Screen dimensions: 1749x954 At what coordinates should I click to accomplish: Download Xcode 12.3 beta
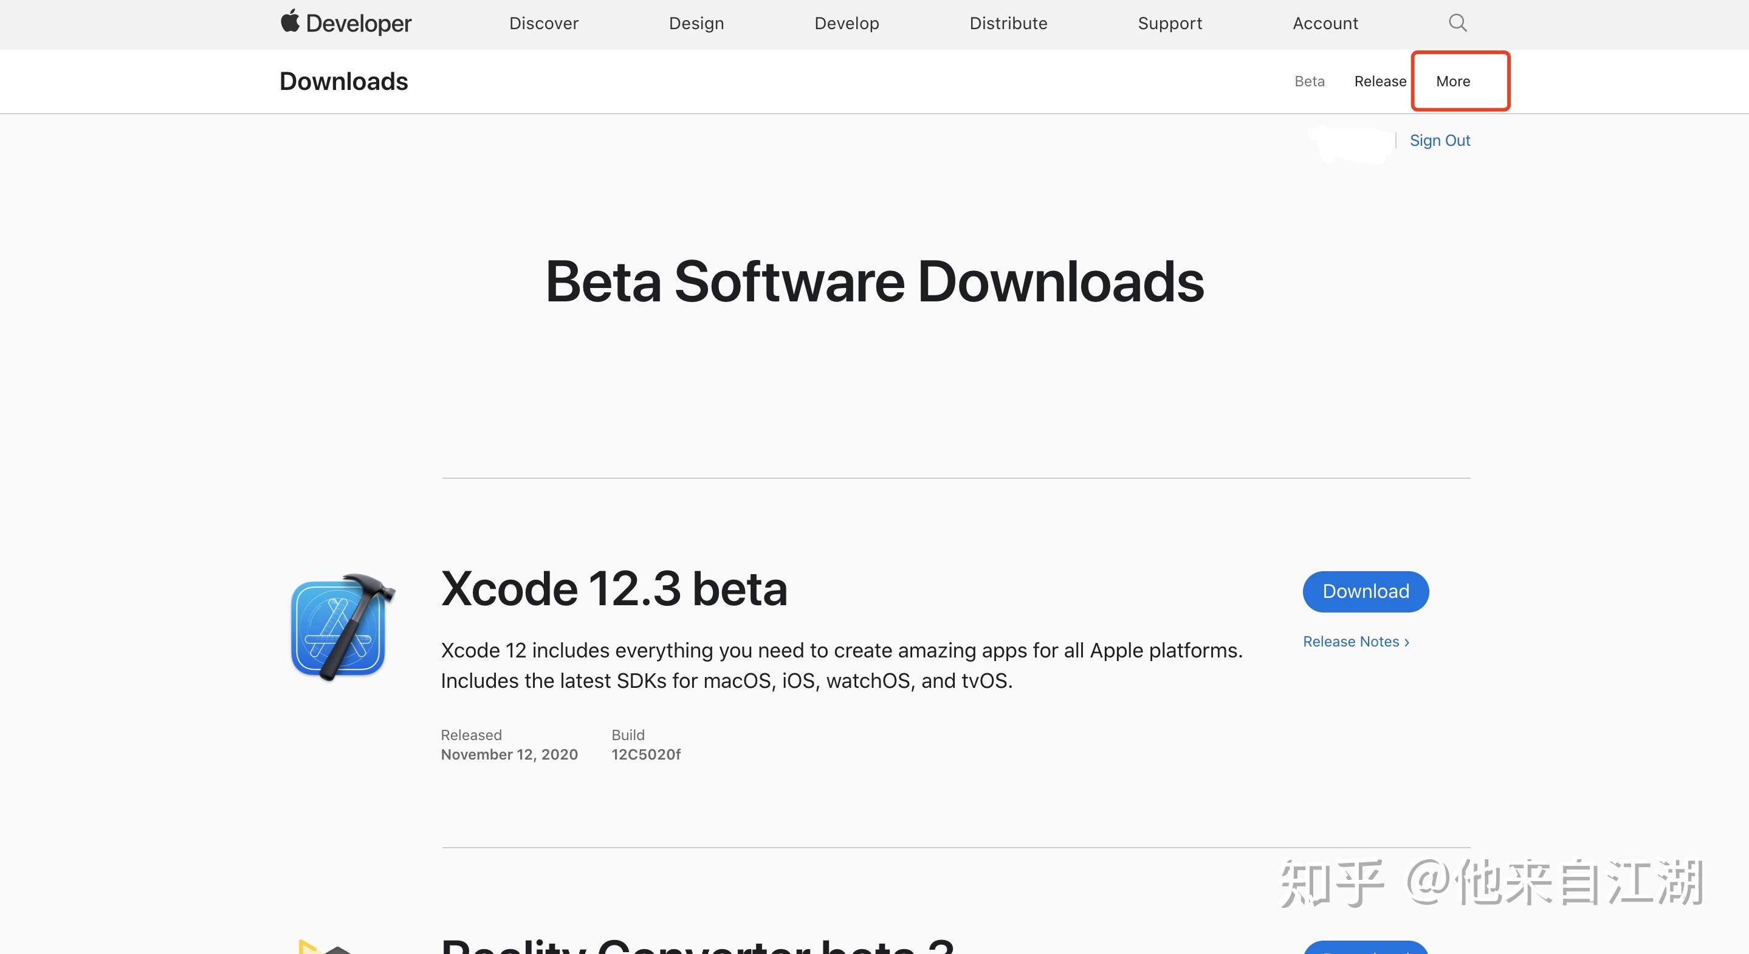pyautogui.click(x=1366, y=591)
